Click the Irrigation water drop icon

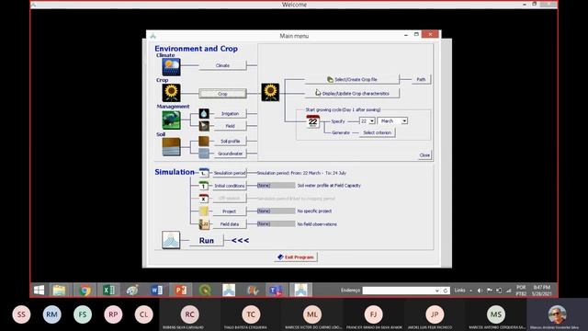(x=204, y=113)
